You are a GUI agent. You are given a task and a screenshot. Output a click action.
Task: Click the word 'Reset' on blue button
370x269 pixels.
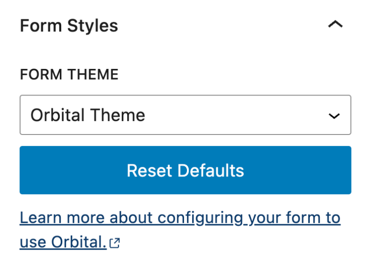[x=149, y=171]
